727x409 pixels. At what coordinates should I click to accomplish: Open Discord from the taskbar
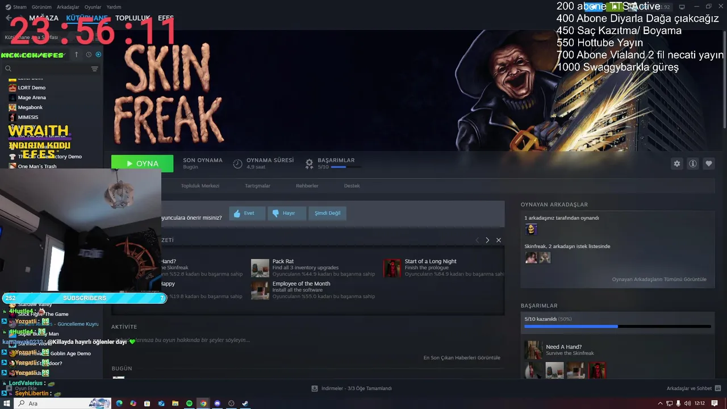217,403
